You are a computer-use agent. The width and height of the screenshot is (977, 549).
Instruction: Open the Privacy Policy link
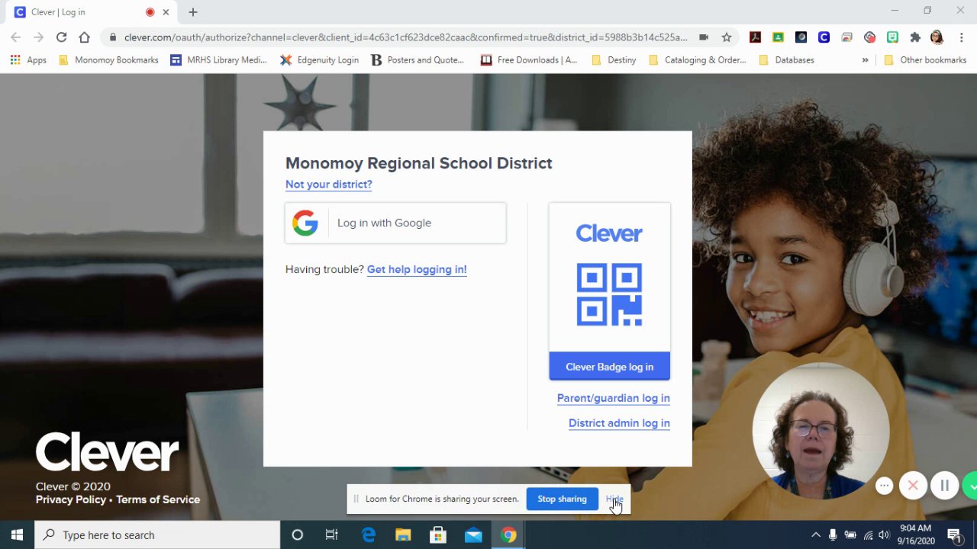pyautogui.click(x=71, y=499)
